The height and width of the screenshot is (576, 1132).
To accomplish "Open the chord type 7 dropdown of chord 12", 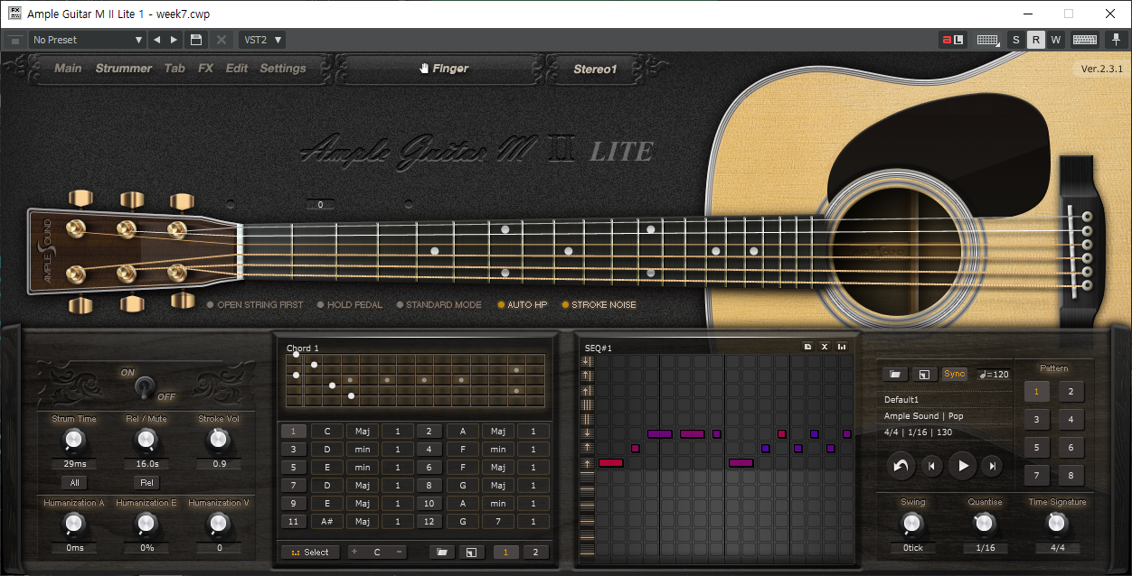I will pyautogui.click(x=498, y=522).
